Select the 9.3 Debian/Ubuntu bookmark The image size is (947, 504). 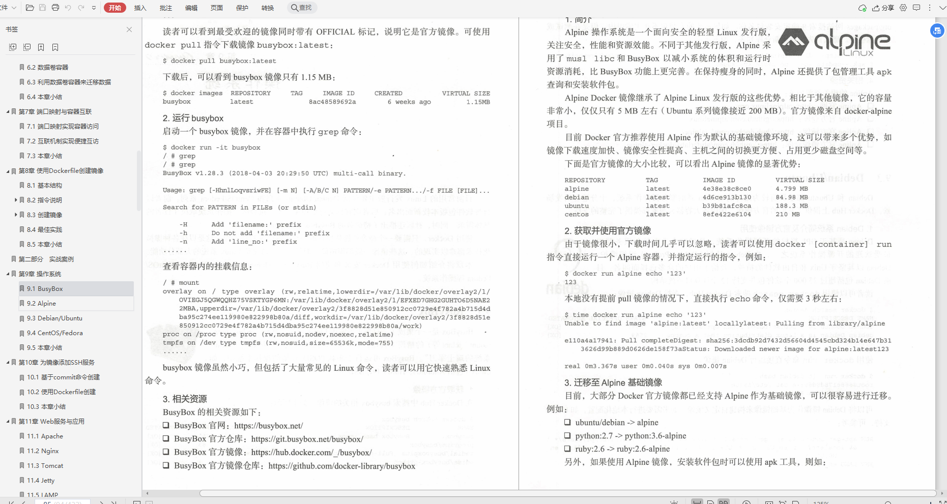54,318
